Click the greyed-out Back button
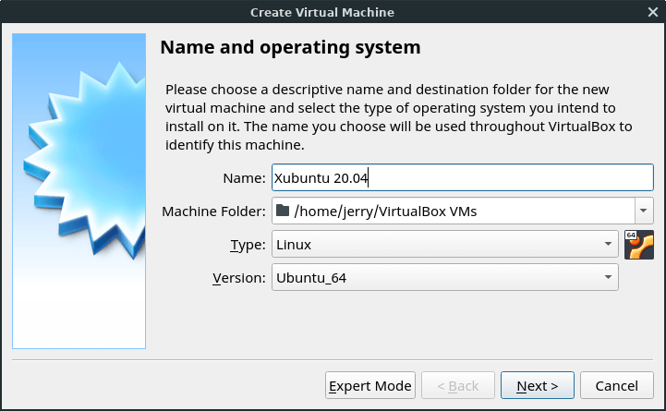Image resolution: width=666 pixels, height=411 pixels. click(456, 385)
